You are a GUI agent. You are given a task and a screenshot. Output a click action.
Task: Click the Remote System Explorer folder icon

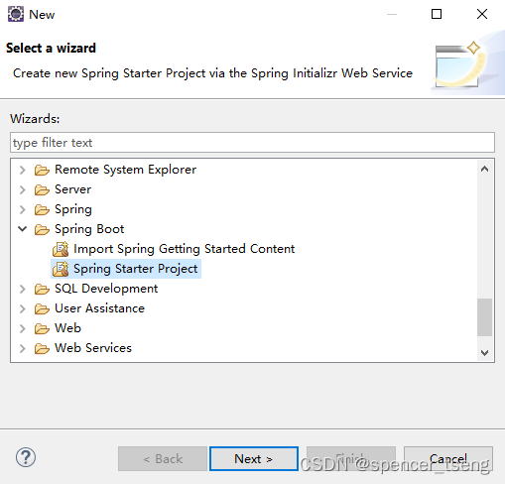pos(42,171)
